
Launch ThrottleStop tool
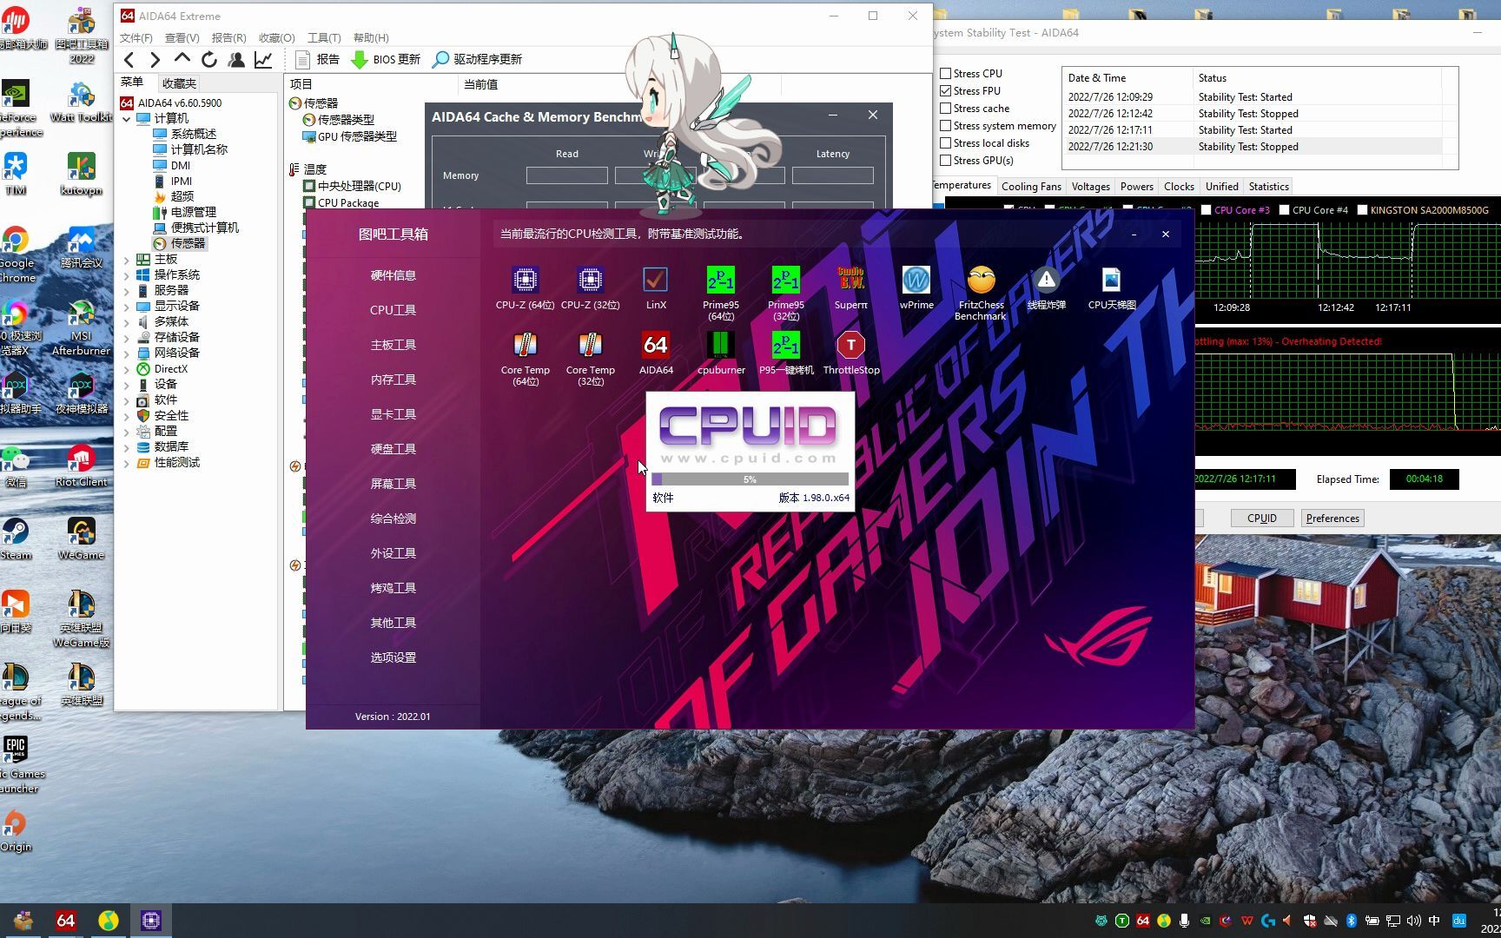coord(851,353)
